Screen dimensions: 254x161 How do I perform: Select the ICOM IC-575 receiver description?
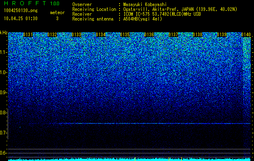click(162, 14)
